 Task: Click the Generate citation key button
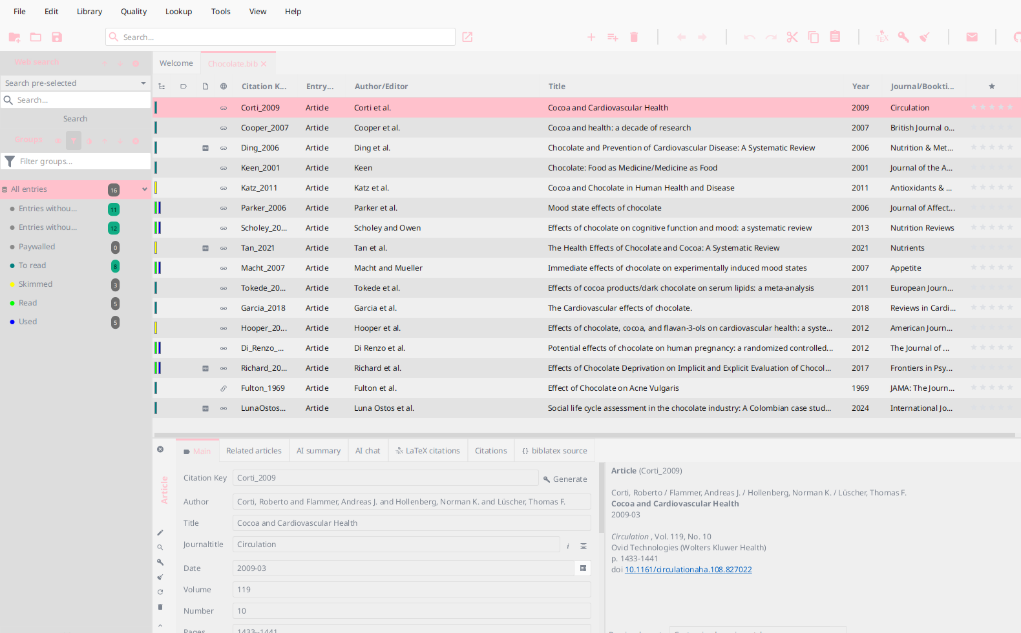point(565,479)
